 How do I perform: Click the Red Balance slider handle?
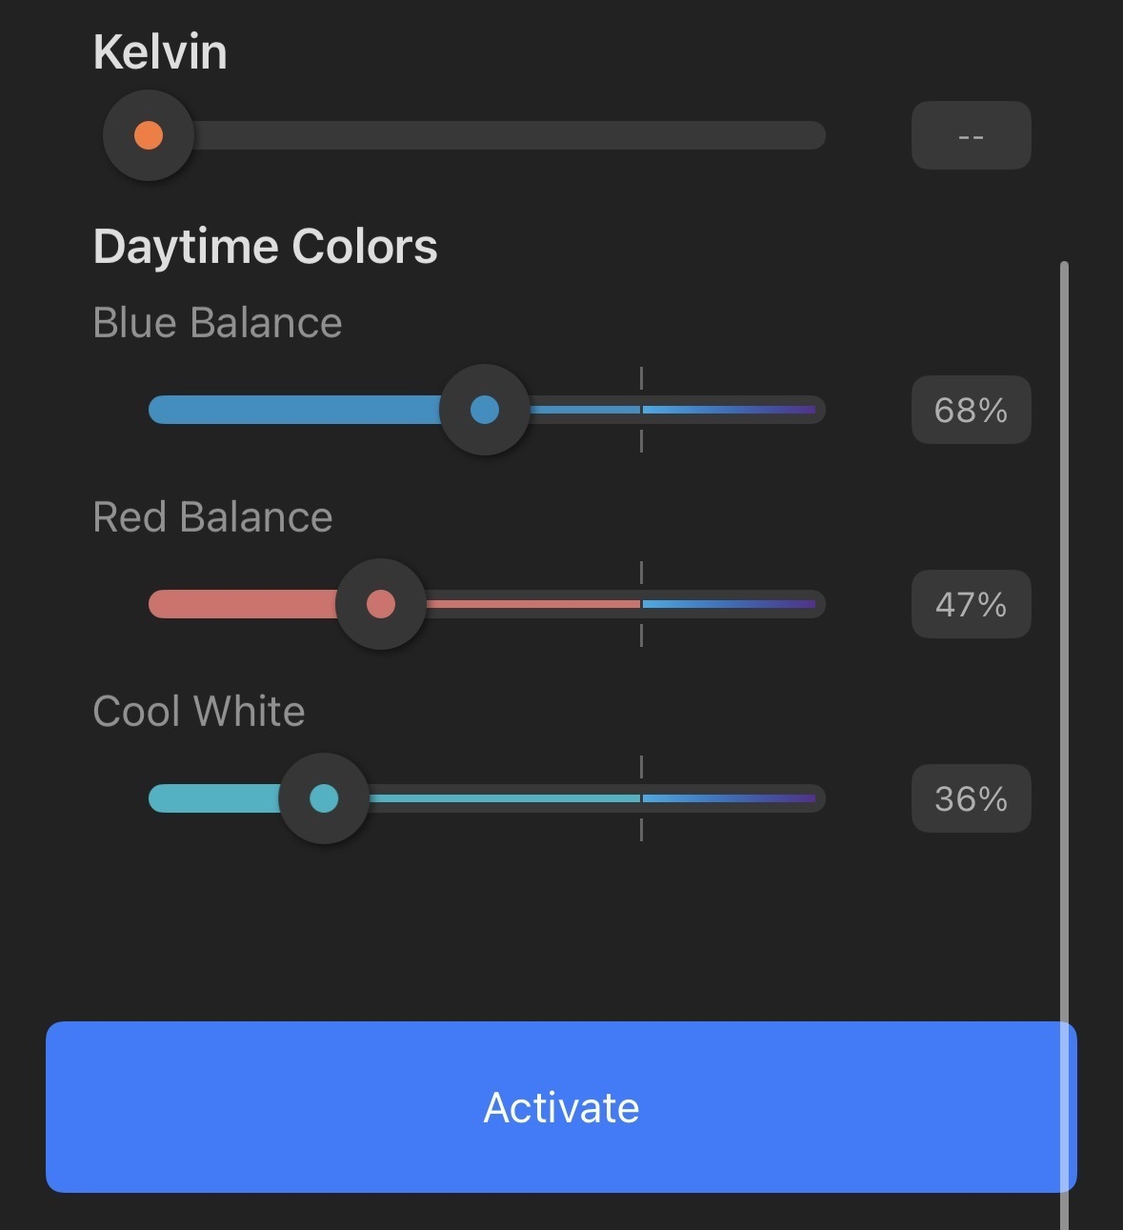coord(381,604)
